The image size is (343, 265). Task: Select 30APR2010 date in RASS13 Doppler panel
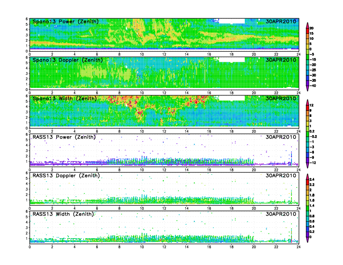point(281,175)
